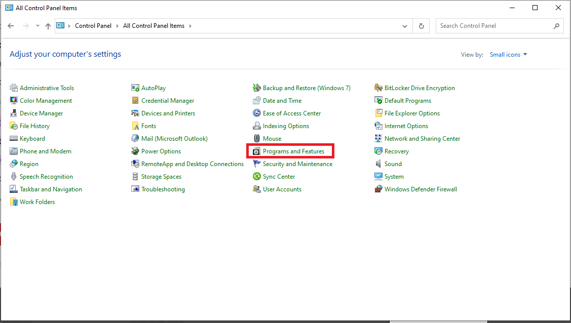
Task: Open the Mouse icon
Action: click(x=257, y=139)
